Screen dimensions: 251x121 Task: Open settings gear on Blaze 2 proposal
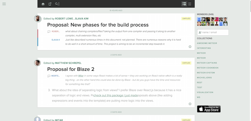click(190, 104)
